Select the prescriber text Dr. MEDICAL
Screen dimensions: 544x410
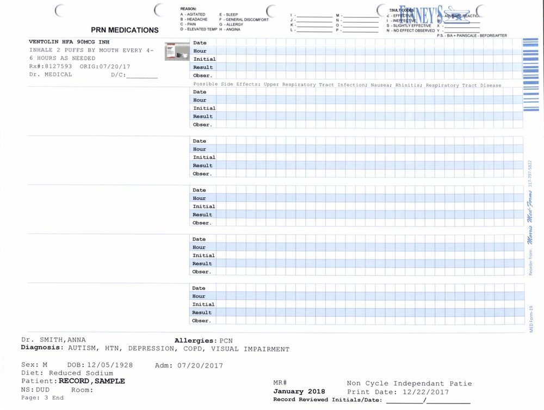[51, 74]
